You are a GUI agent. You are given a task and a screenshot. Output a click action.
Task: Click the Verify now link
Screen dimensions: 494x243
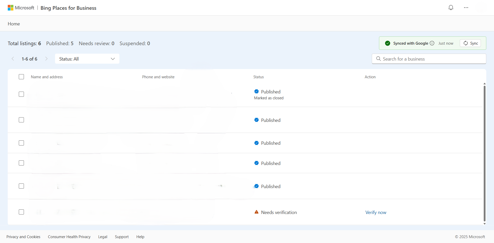376,212
